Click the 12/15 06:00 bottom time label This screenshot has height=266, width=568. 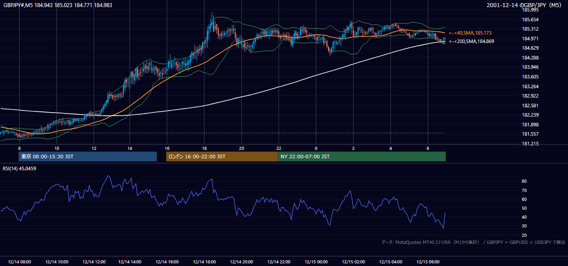pos(428,262)
